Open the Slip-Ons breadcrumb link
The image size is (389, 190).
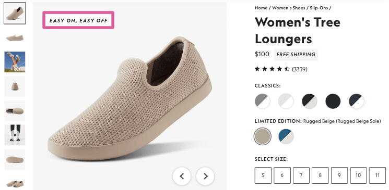(319, 8)
